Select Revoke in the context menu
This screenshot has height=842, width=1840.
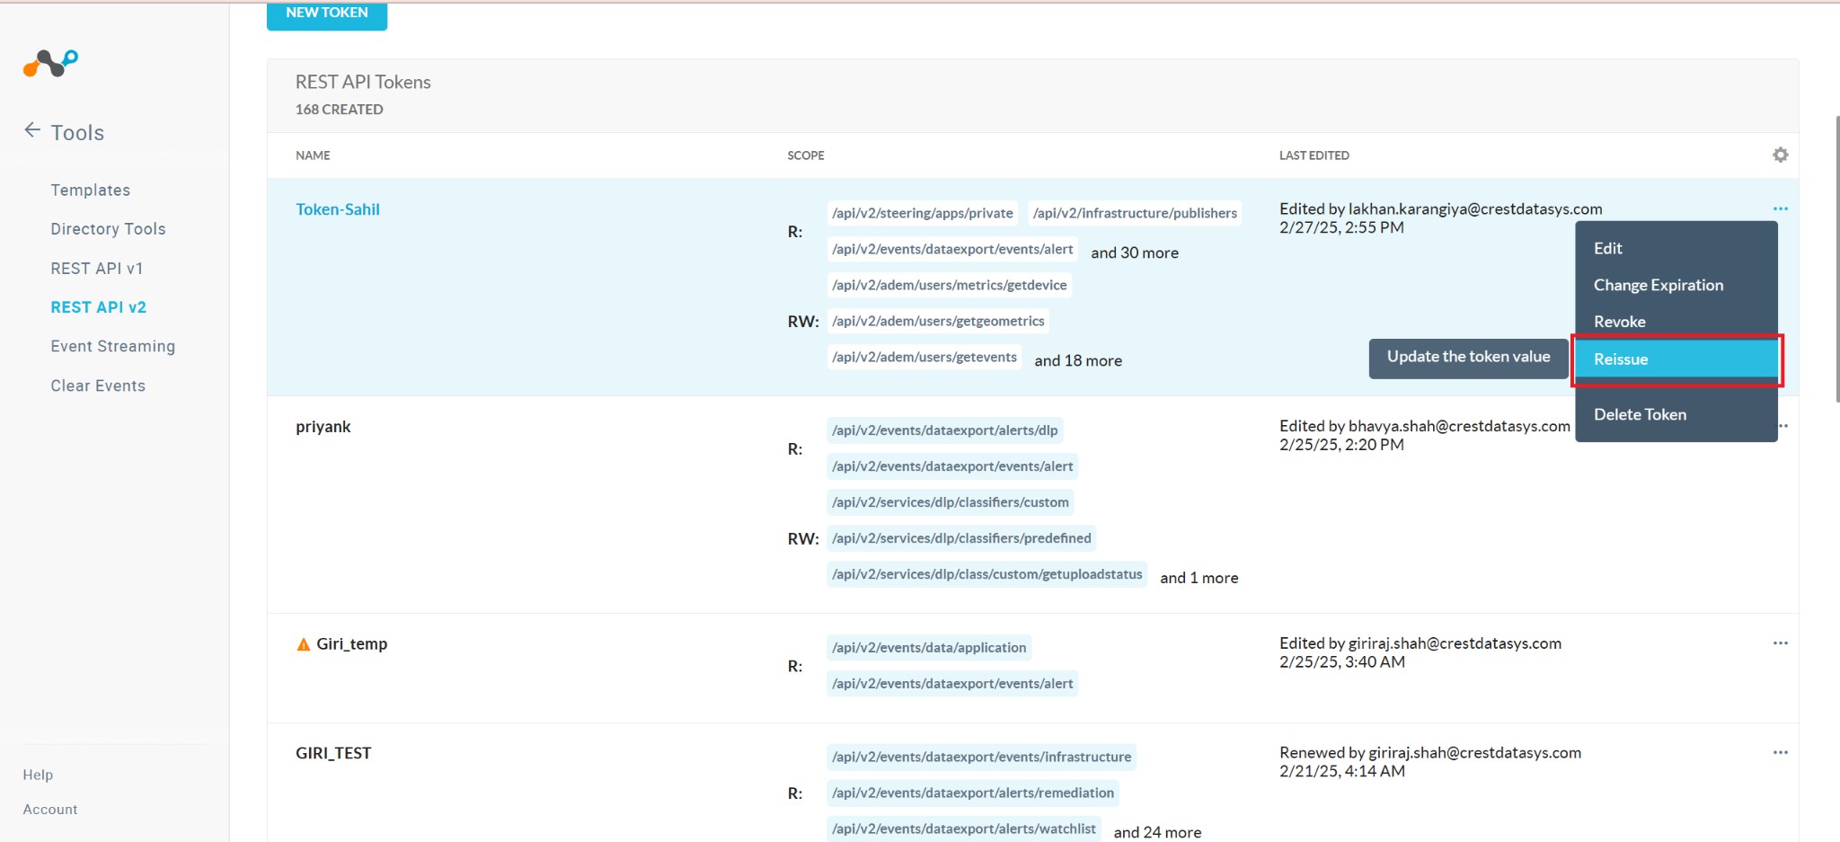coord(1676,322)
